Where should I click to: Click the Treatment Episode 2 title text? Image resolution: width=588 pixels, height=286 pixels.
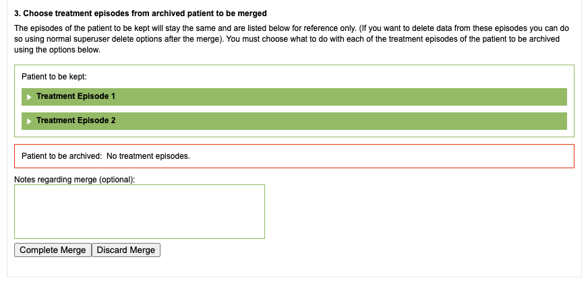(76, 120)
